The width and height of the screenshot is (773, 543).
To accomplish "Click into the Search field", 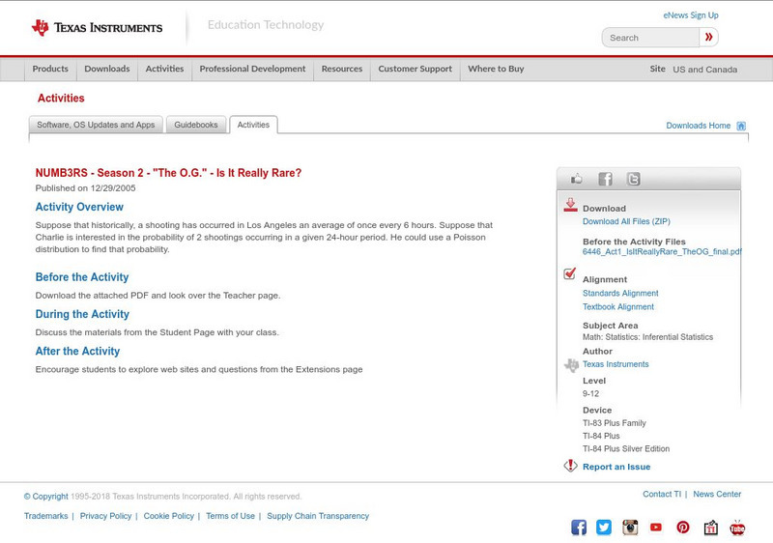I will [650, 38].
